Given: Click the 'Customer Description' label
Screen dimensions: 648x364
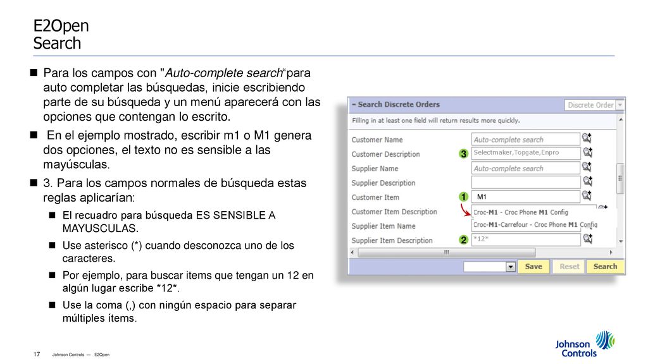Looking at the screenshot, I should (x=385, y=154).
